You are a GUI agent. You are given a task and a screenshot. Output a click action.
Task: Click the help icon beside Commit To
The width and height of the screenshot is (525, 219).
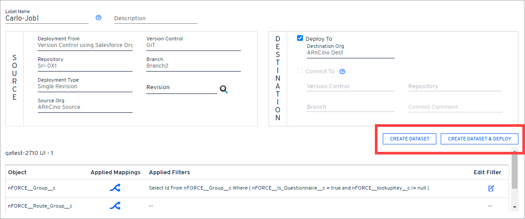[x=342, y=72]
